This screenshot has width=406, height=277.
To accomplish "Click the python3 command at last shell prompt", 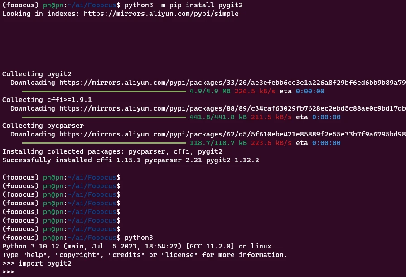I will 139,238.
